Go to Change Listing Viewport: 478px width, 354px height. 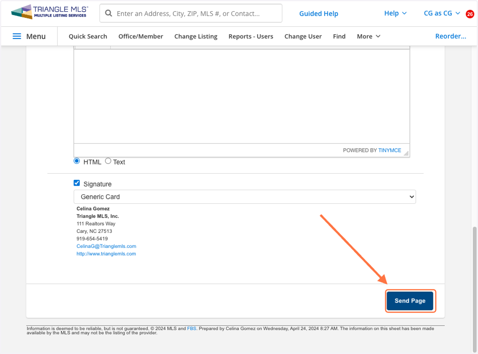(x=196, y=36)
